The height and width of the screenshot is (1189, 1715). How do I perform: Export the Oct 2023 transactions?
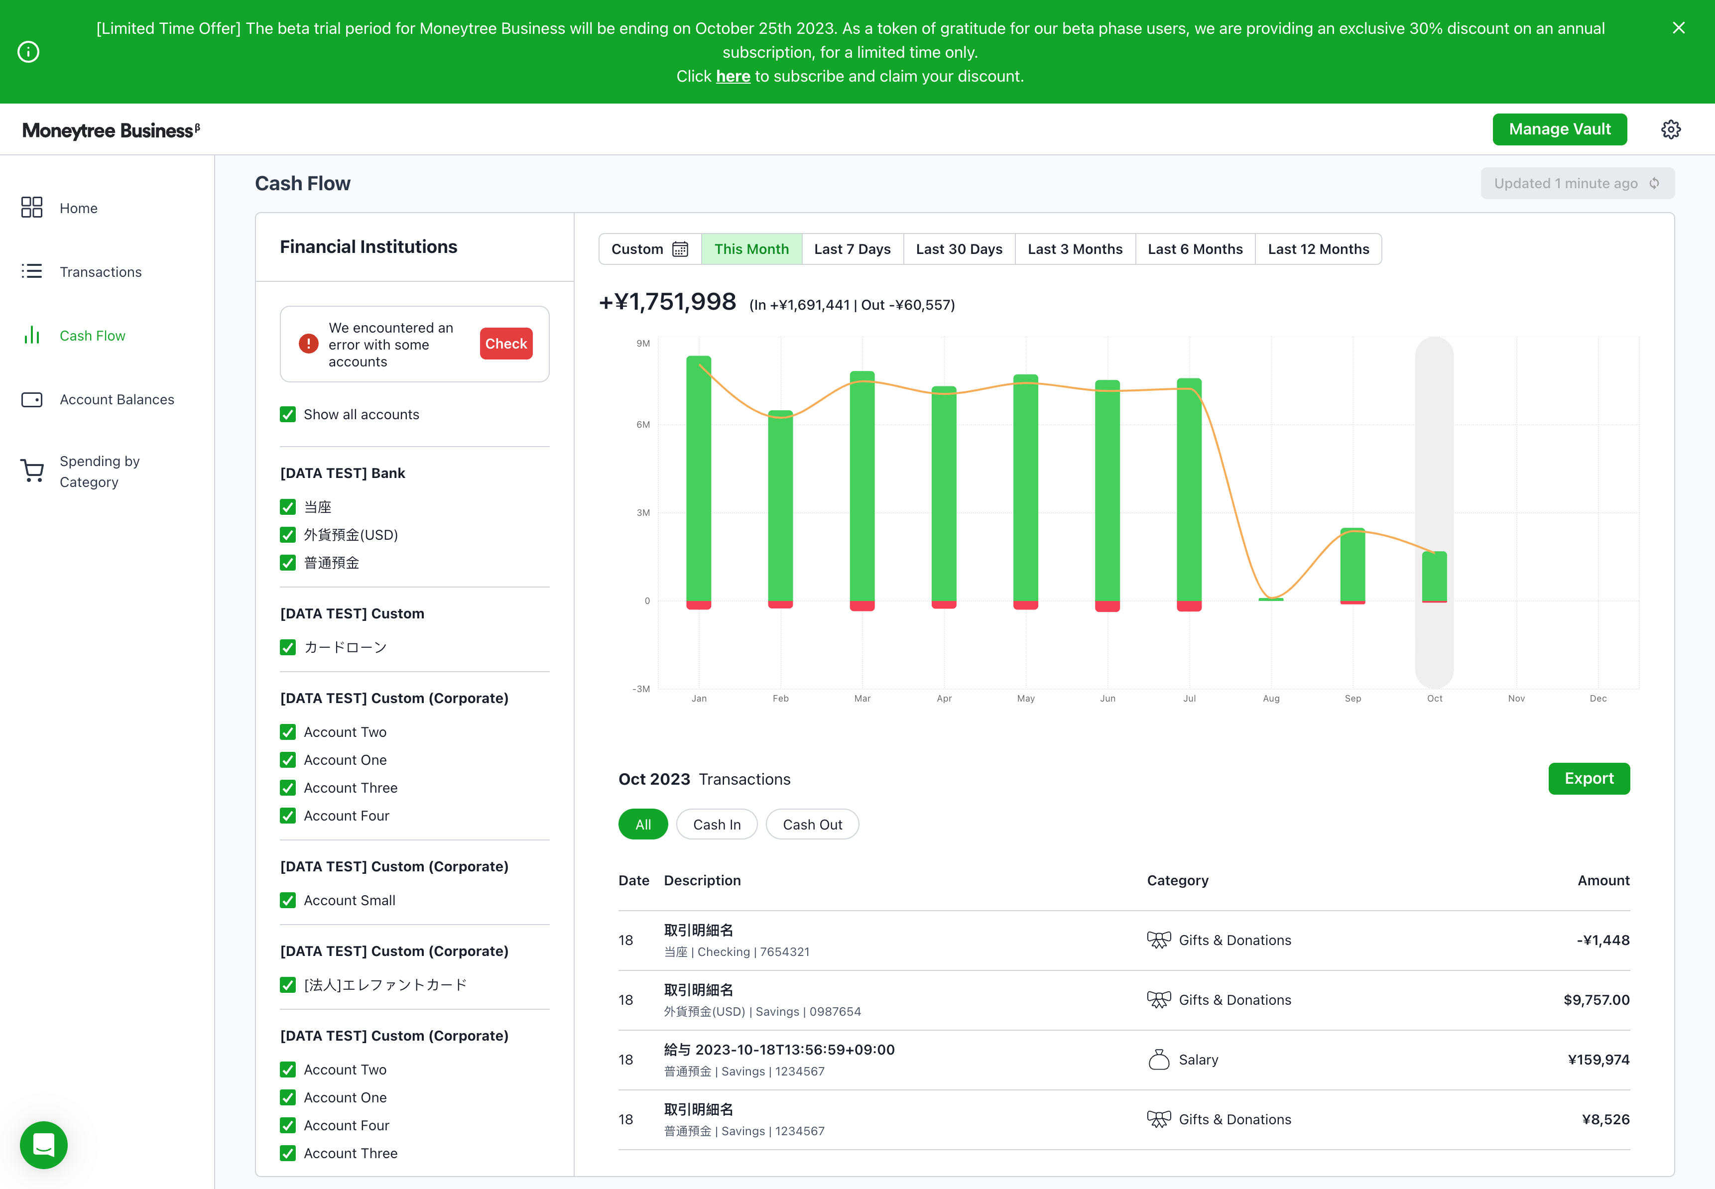coord(1589,779)
